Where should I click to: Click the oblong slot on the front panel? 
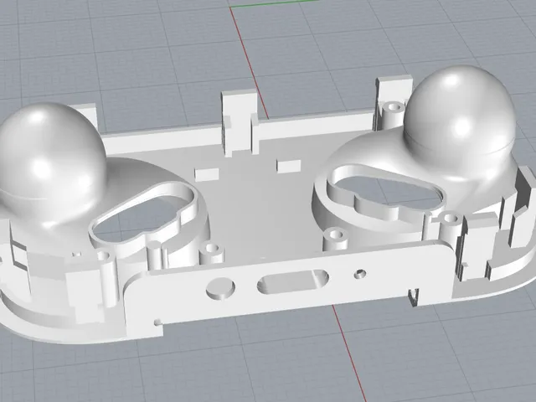coord(292,281)
